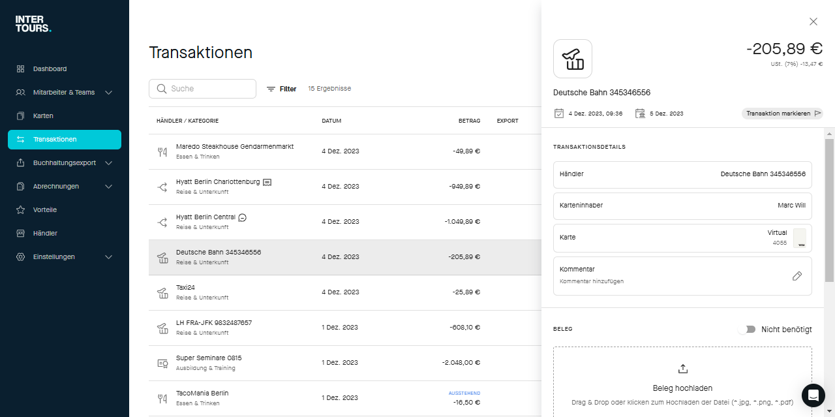This screenshot has width=835, height=417.
Task: Click comment bubble icon next to Hyatt Berlin Central
Action: [243, 217]
